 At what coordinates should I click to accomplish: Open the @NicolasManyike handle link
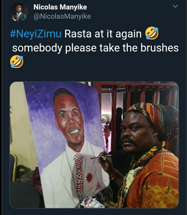coord(62,17)
